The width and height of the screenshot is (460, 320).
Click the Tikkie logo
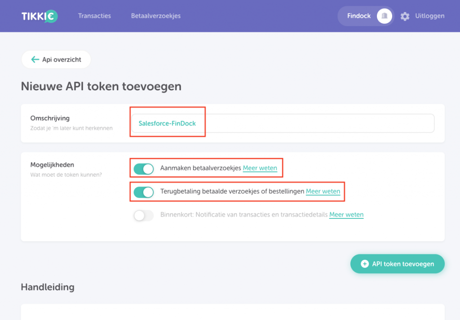point(40,15)
